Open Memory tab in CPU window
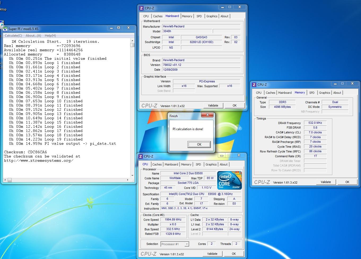361x259 pixels. coord(186,164)
